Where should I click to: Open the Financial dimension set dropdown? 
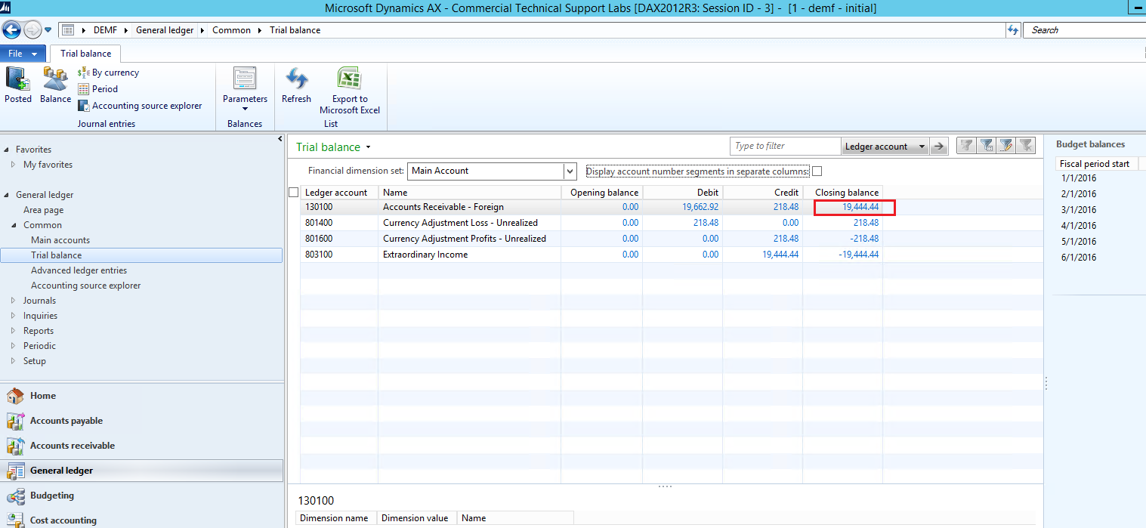pos(570,171)
